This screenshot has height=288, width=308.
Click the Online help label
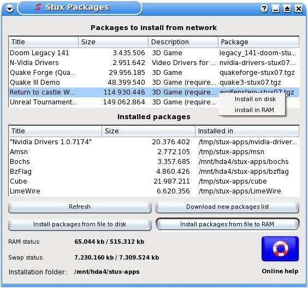pyautogui.click(x=280, y=271)
